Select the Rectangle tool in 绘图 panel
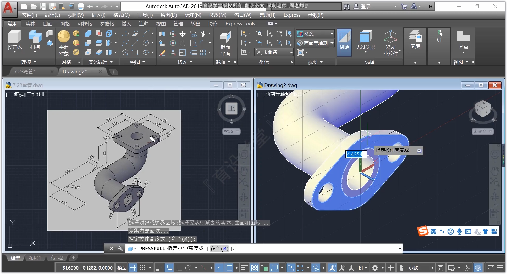 point(135,53)
